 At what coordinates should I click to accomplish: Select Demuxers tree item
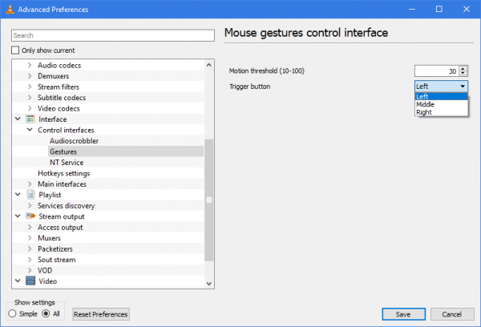54,76
